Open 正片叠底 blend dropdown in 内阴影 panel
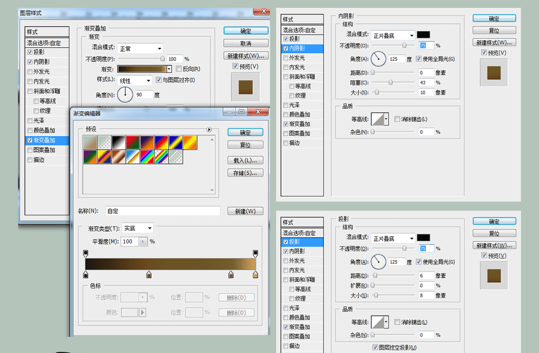This screenshot has height=353, width=539. (393, 35)
